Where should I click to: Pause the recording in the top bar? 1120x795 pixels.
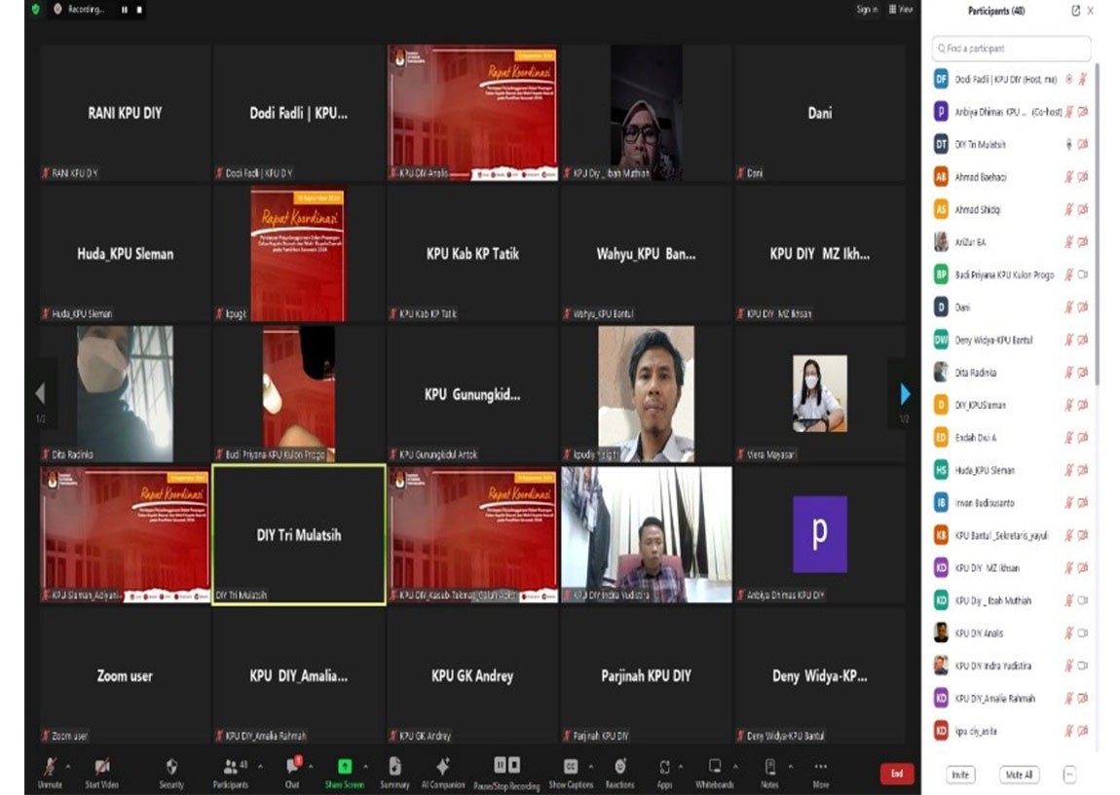pyautogui.click(x=124, y=10)
